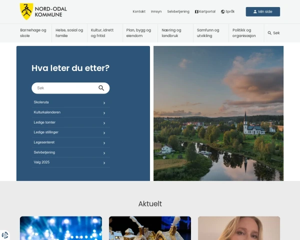
Task: Open the Ledige stillinger shortcut link
Action: [71, 132]
